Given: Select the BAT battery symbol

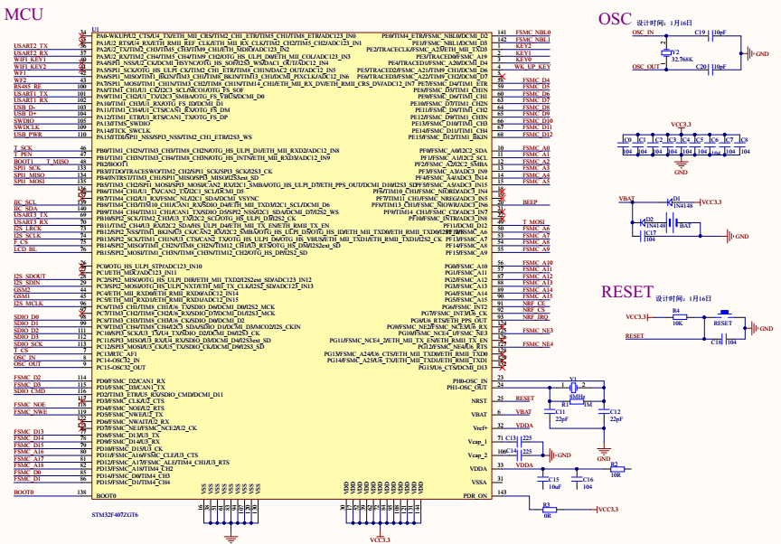Looking at the screenshot, I should tap(674, 222).
